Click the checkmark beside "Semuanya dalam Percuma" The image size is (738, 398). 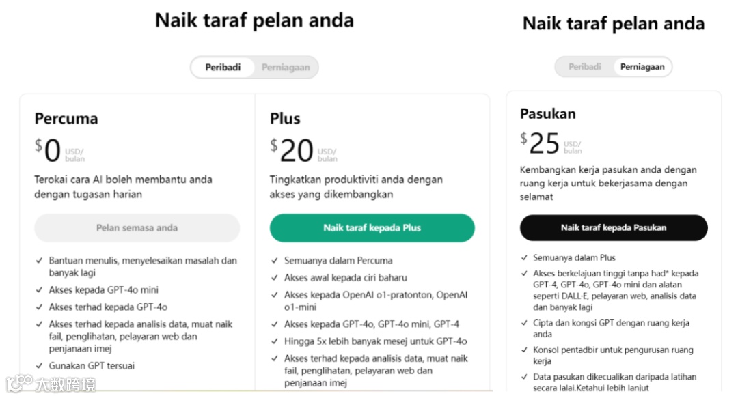click(x=275, y=261)
